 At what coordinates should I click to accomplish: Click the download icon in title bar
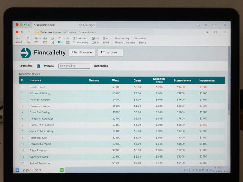pyautogui.click(x=198, y=25)
